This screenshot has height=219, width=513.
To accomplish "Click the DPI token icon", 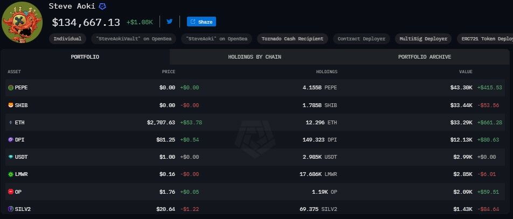I will (x=10, y=139).
